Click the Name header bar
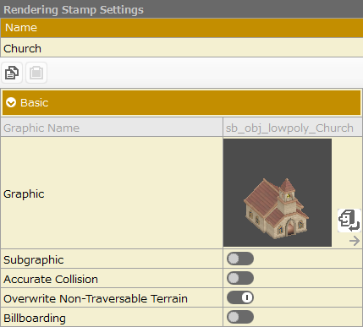This screenshot has height=327, width=363. (x=181, y=28)
